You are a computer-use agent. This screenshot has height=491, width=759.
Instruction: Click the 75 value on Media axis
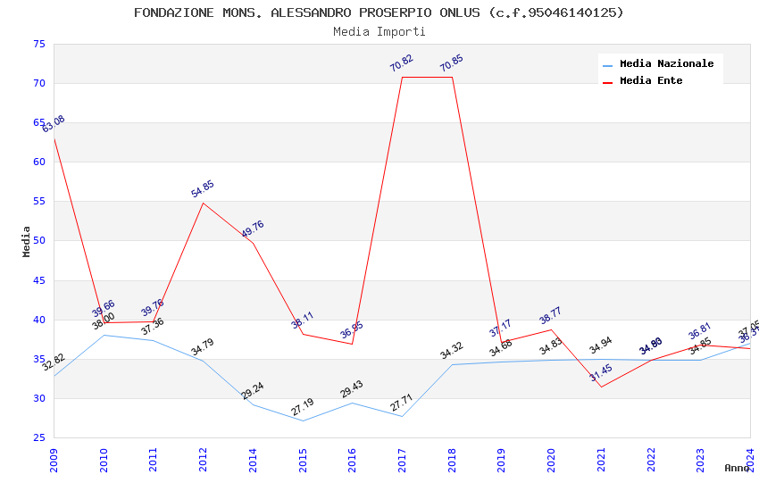(x=39, y=44)
